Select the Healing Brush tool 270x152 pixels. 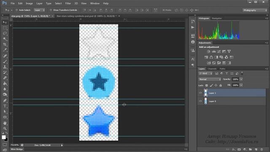5,56
